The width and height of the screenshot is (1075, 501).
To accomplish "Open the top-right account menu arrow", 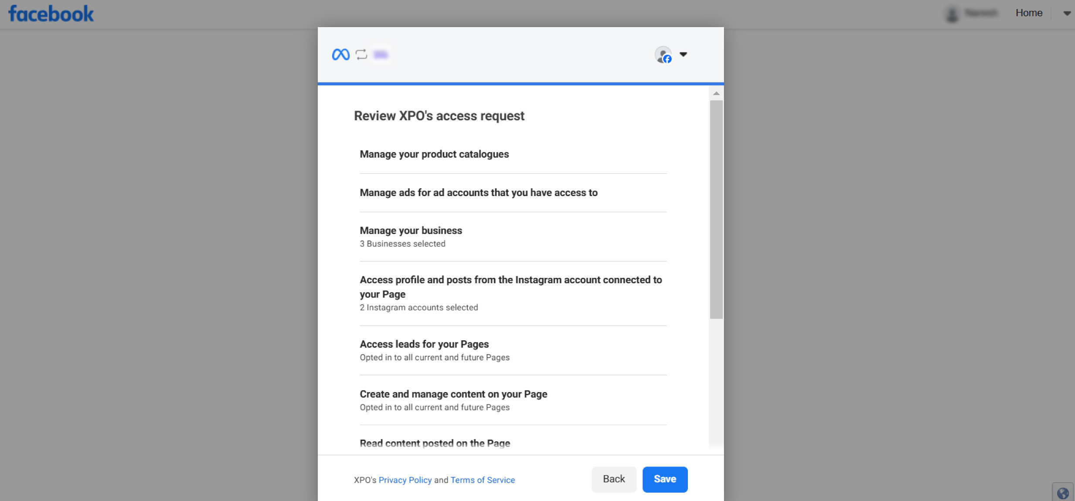I will [x=1067, y=14].
